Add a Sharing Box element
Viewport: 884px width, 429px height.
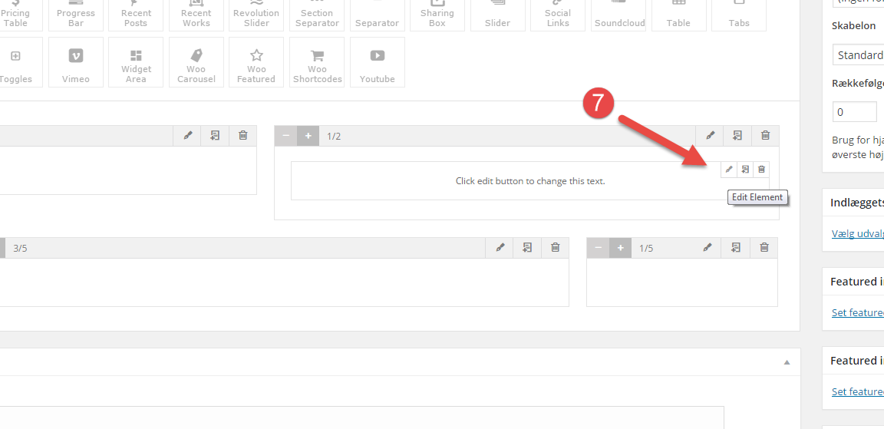[437, 15]
